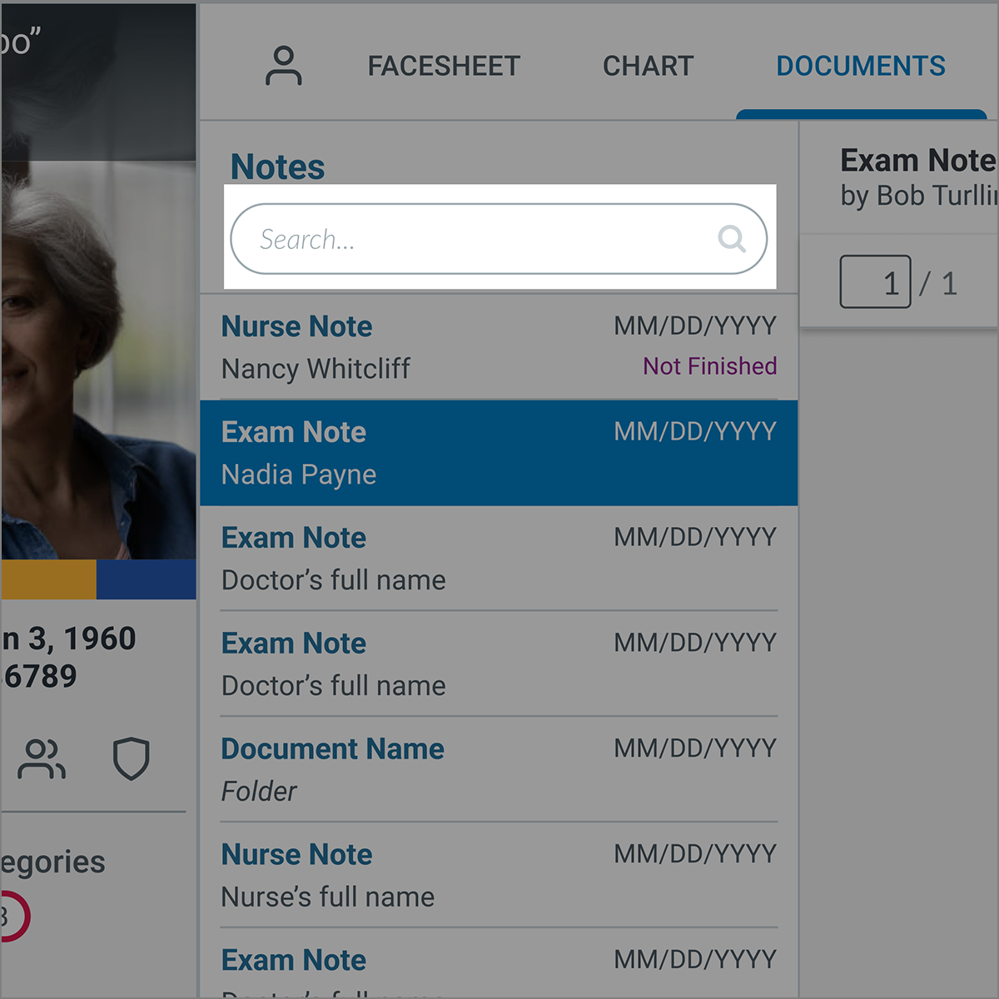Click the page number box showing 1

tap(875, 282)
